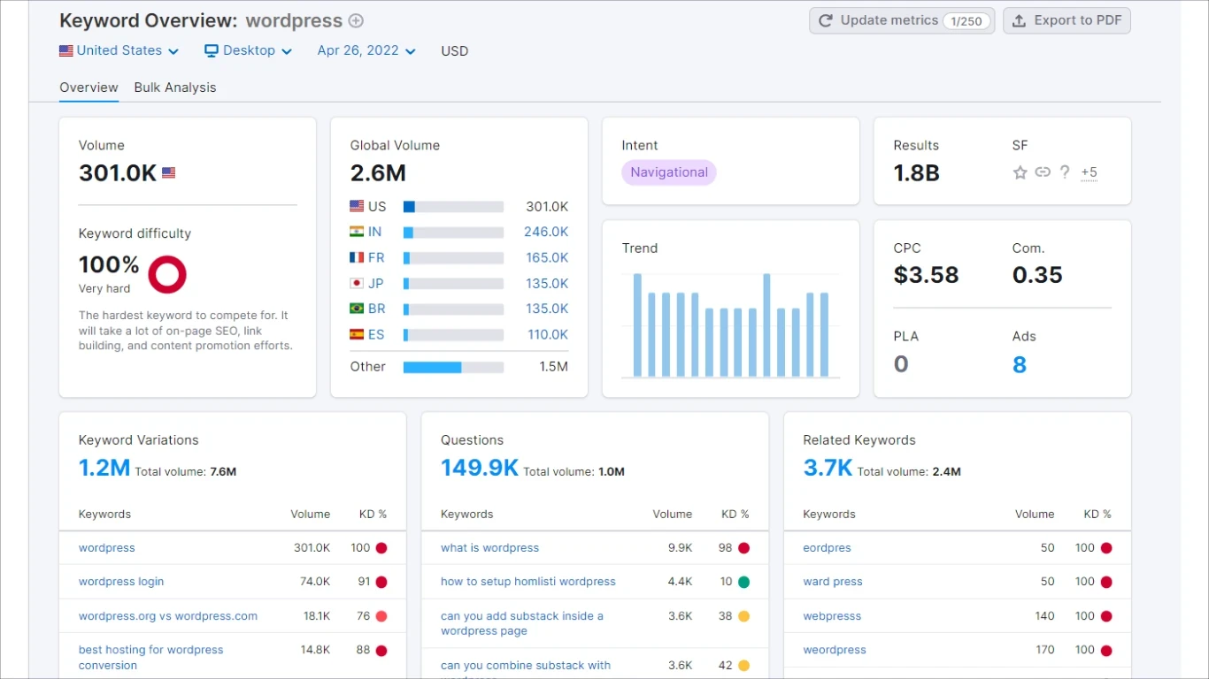This screenshot has width=1209, height=679.
Task: Open the wordpress login keyword link
Action: click(121, 582)
